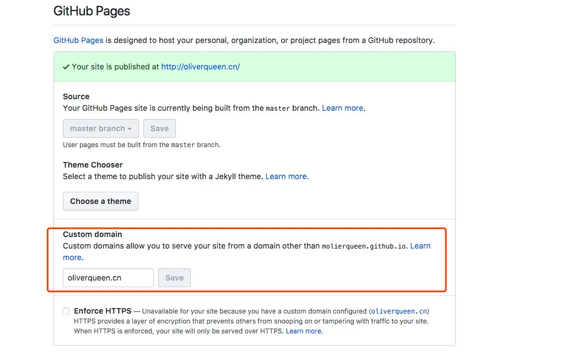Click the green checkmark icon in published banner
This screenshot has height=361, width=576.
point(66,67)
